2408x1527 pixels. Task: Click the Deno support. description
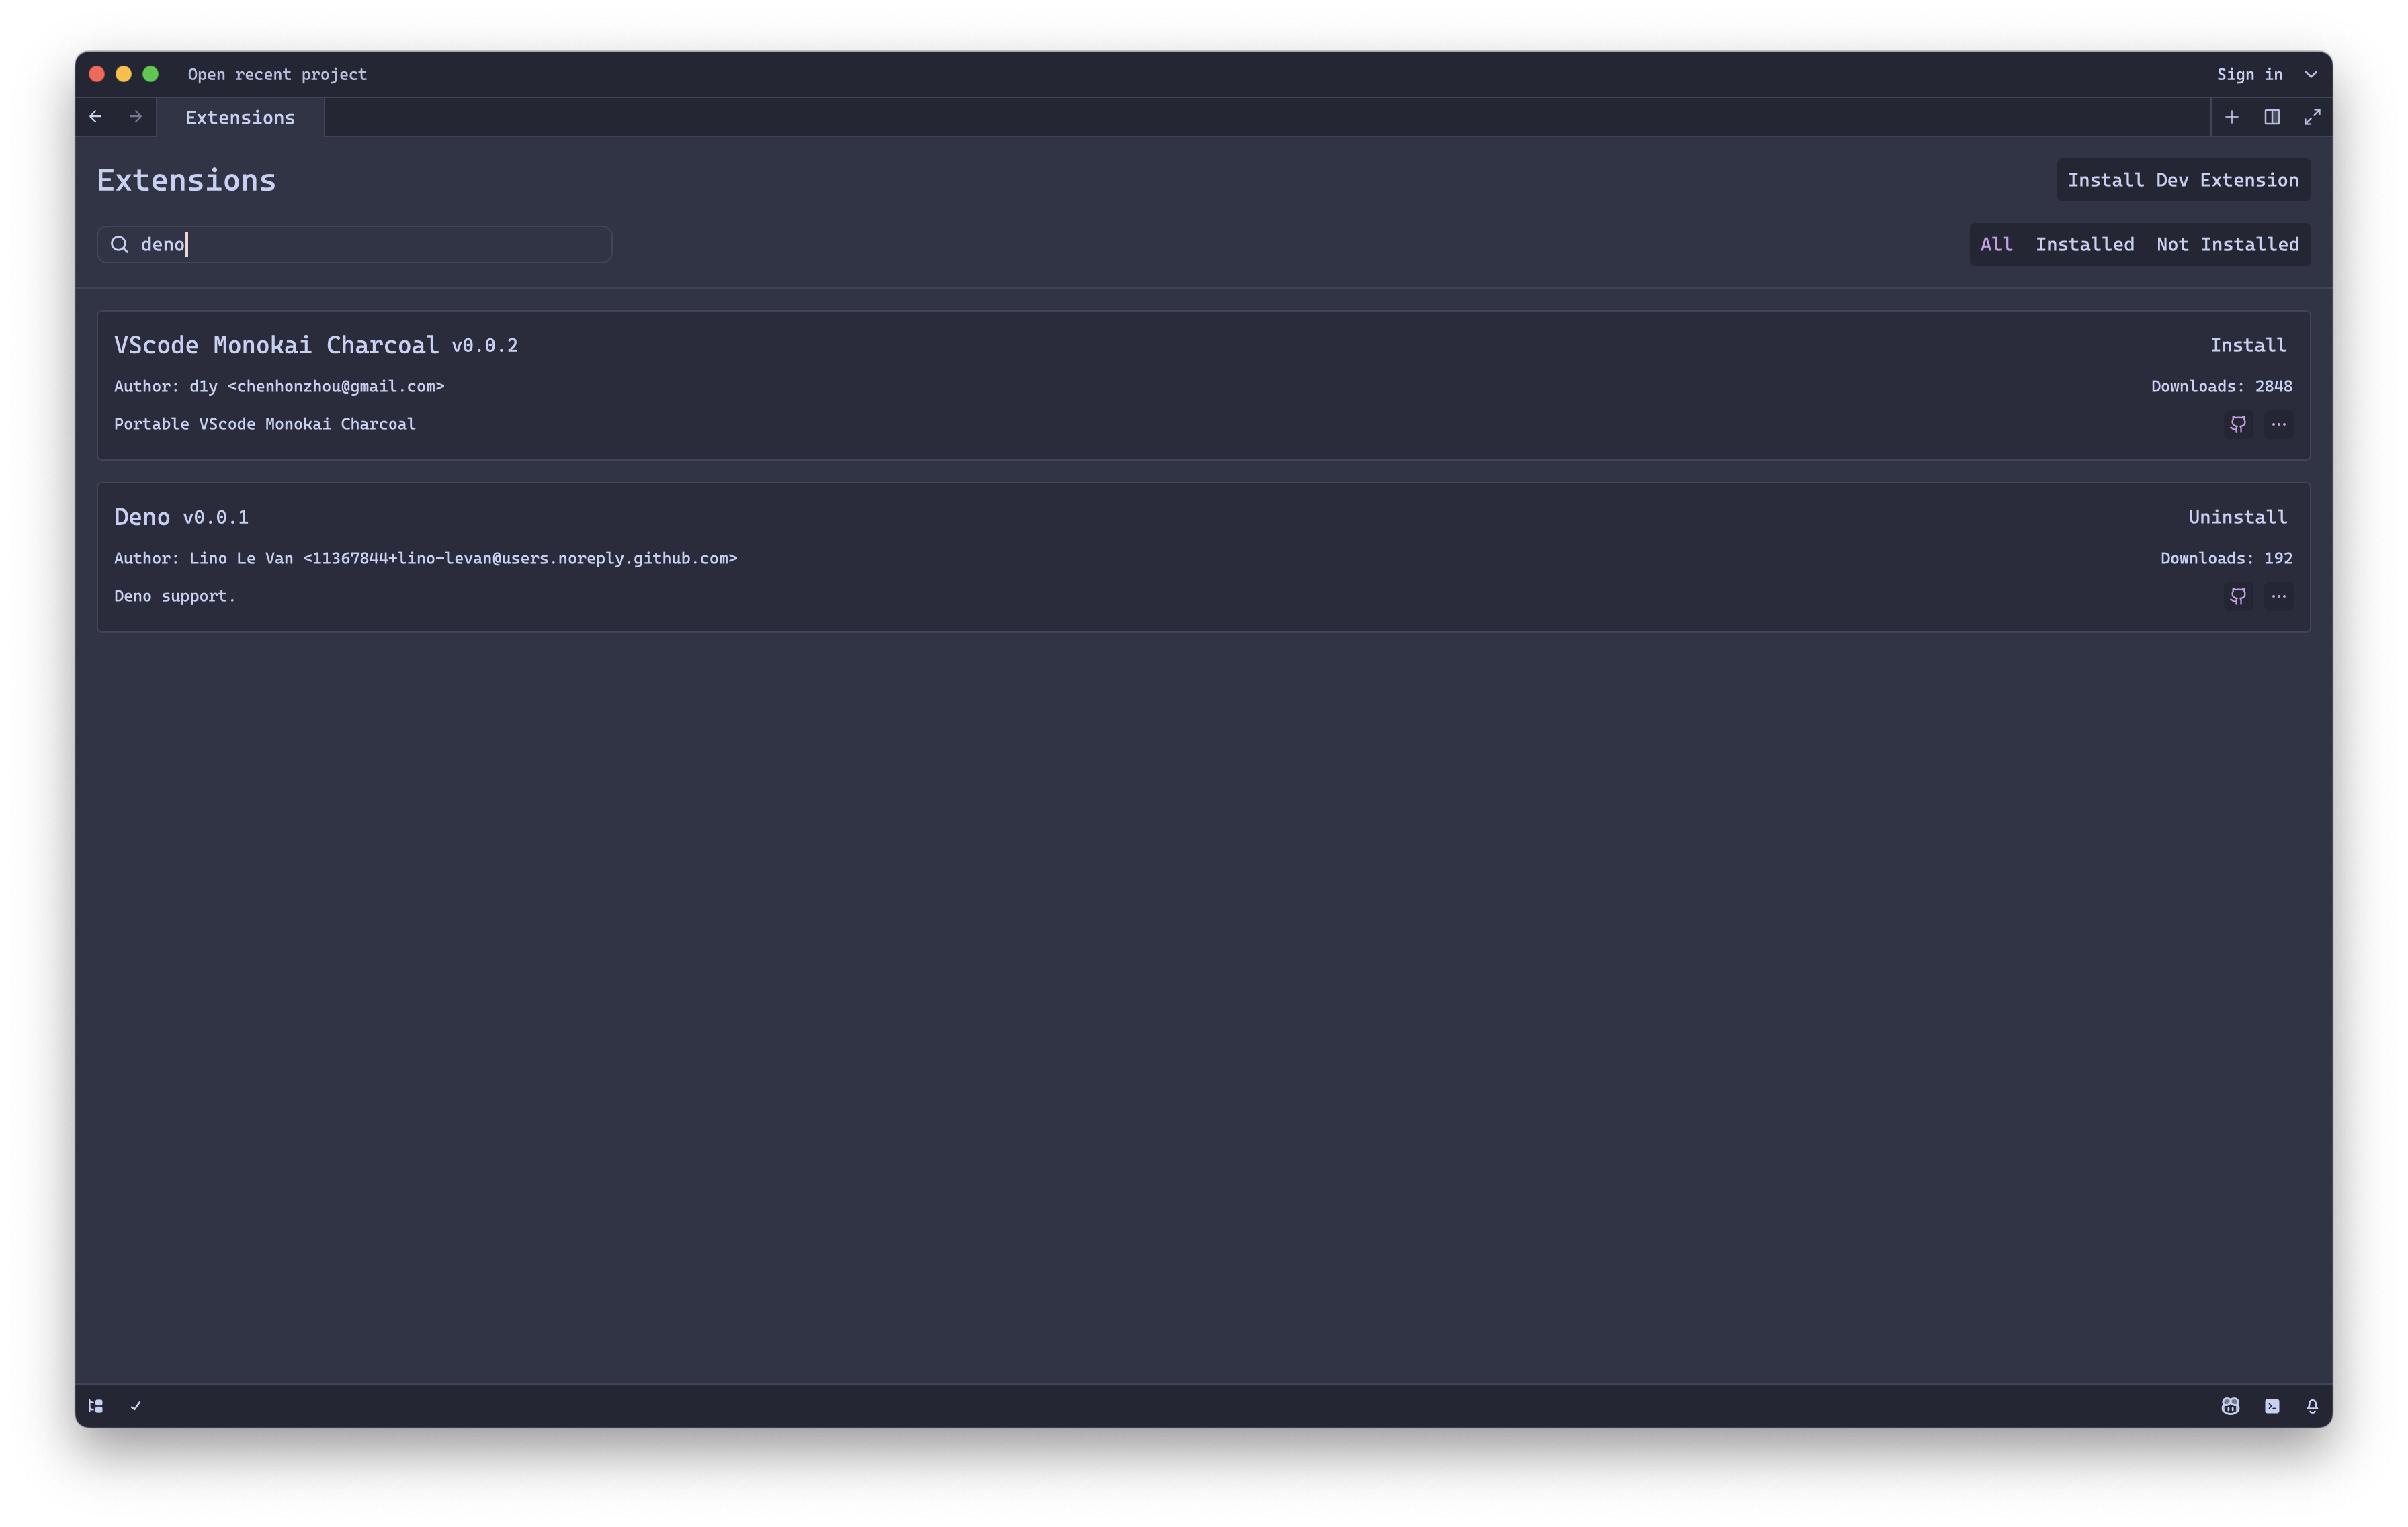point(175,596)
